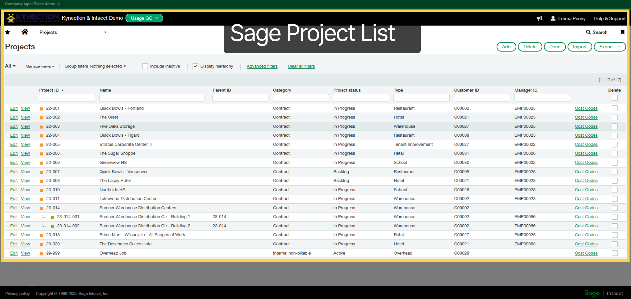
Task: Open the Help & Support menu
Action: (x=610, y=18)
